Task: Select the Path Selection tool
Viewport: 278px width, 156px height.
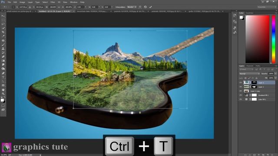Action: [x=3, y=81]
